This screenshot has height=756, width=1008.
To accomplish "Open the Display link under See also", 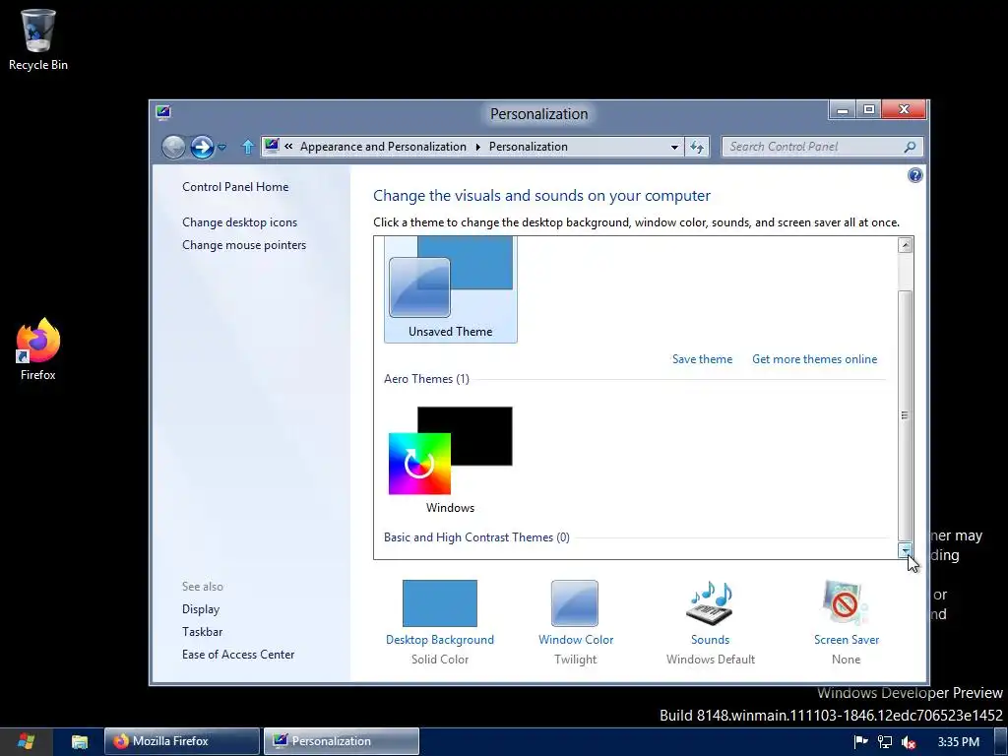I will coord(201,609).
